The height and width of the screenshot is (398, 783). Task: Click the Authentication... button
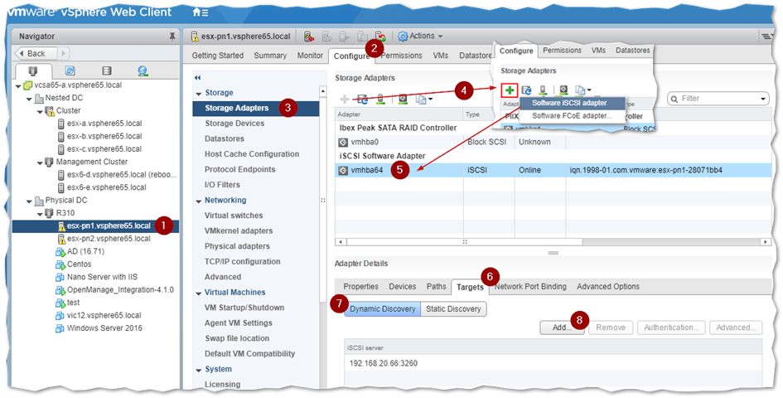coord(671,328)
